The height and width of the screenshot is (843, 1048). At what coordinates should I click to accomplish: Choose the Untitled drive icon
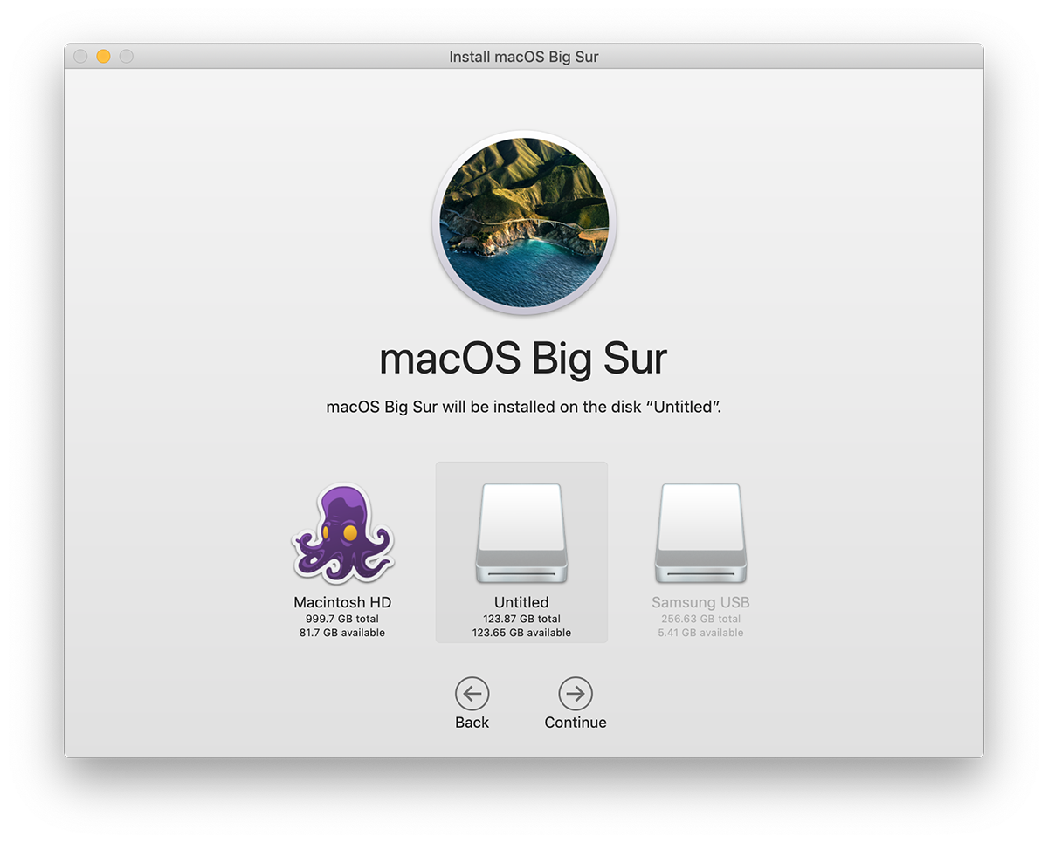point(521,533)
